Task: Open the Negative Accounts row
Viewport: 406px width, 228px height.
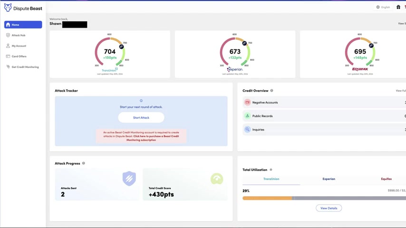Action: point(324,103)
